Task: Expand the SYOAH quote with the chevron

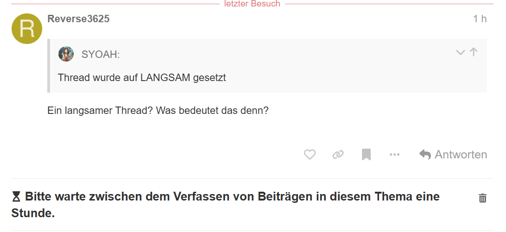Action: pyautogui.click(x=460, y=52)
